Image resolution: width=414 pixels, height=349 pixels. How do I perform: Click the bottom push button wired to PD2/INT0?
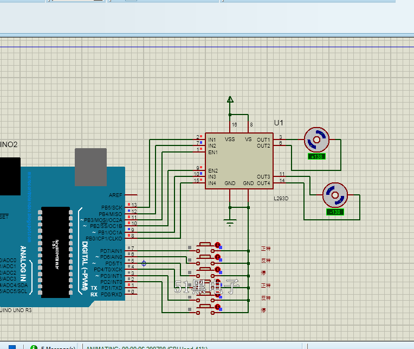205,309
